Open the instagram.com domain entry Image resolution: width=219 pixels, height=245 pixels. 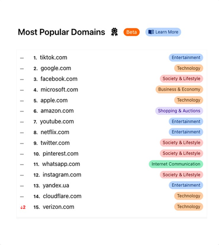(62, 175)
